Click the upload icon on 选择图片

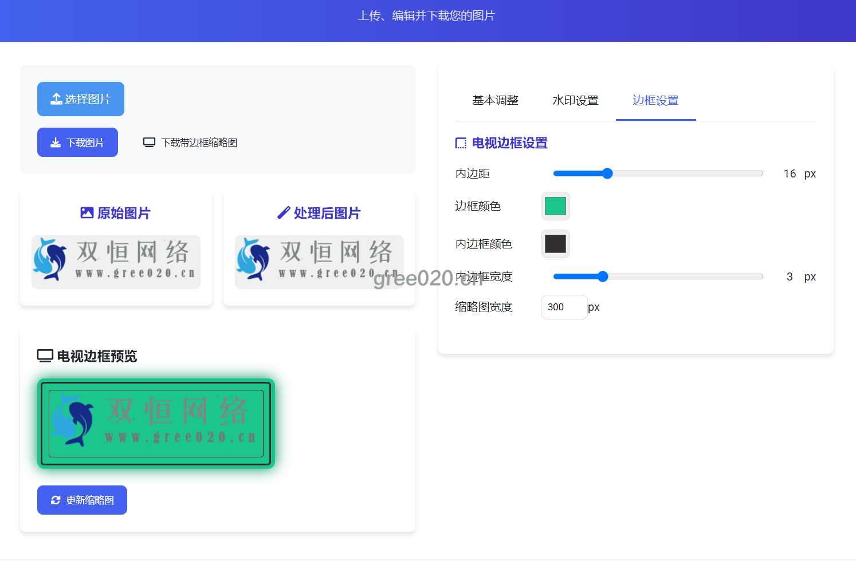(56, 99)
